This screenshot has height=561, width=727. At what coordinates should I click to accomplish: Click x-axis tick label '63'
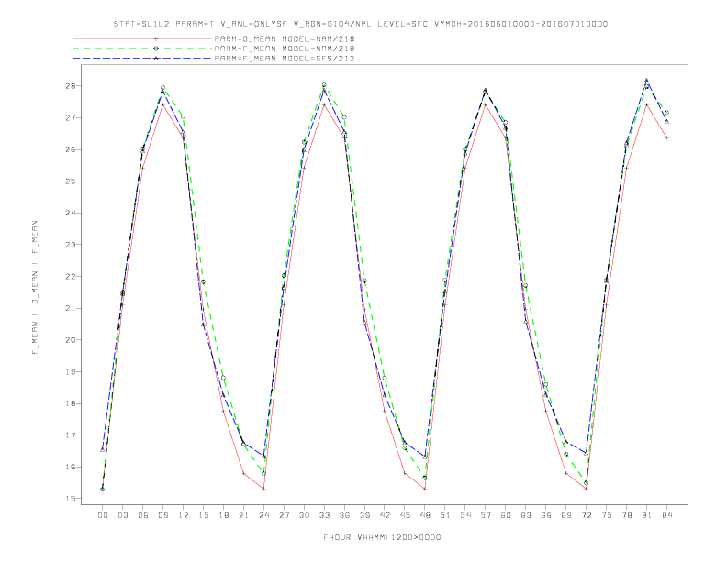[526, 515]
